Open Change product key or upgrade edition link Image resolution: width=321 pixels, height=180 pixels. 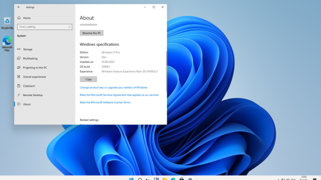pos(113,87)
